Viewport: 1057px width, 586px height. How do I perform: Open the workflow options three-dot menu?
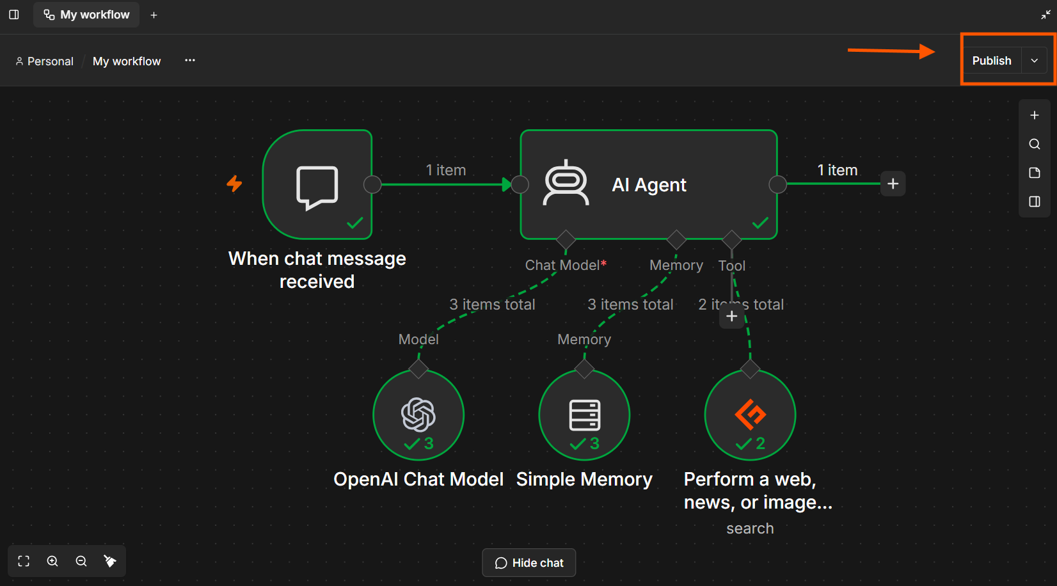pyautogui.click(x=190, y=60)
